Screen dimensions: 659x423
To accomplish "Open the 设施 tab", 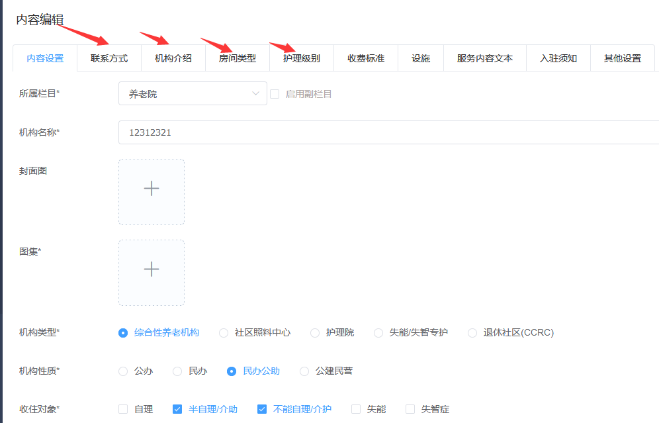I will [421, 58].
